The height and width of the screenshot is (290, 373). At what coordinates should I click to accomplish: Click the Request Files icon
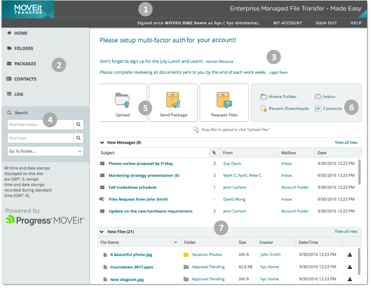[223, 100]
